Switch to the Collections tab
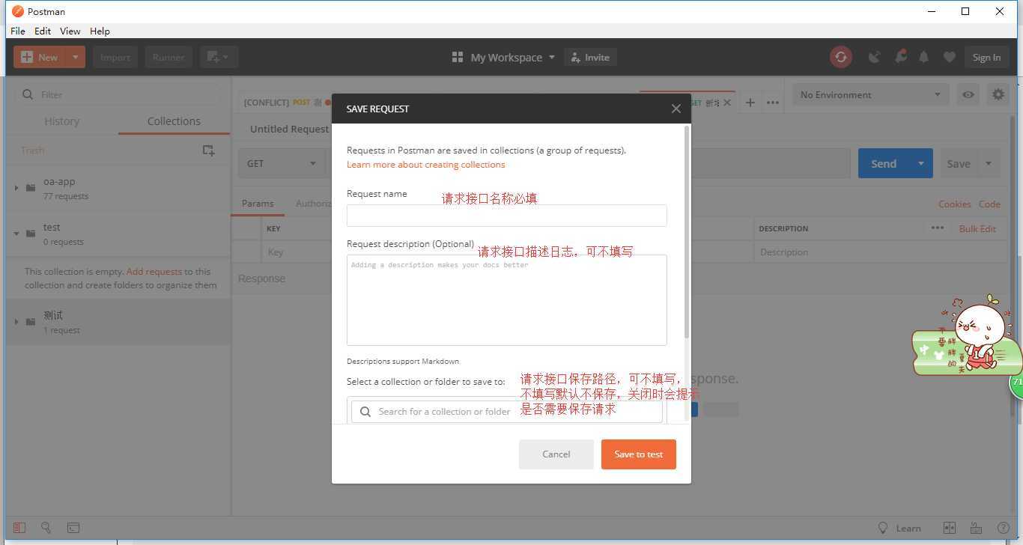This screenshot has width=1023, height=545. pyautogui.click(x=174, y=121)
